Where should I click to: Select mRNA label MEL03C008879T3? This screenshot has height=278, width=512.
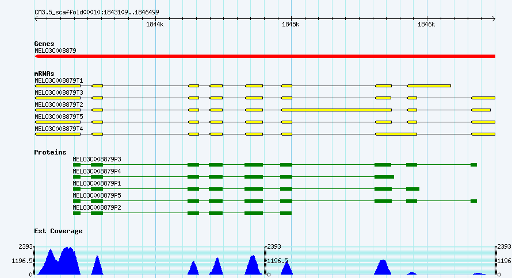point(59,92)
